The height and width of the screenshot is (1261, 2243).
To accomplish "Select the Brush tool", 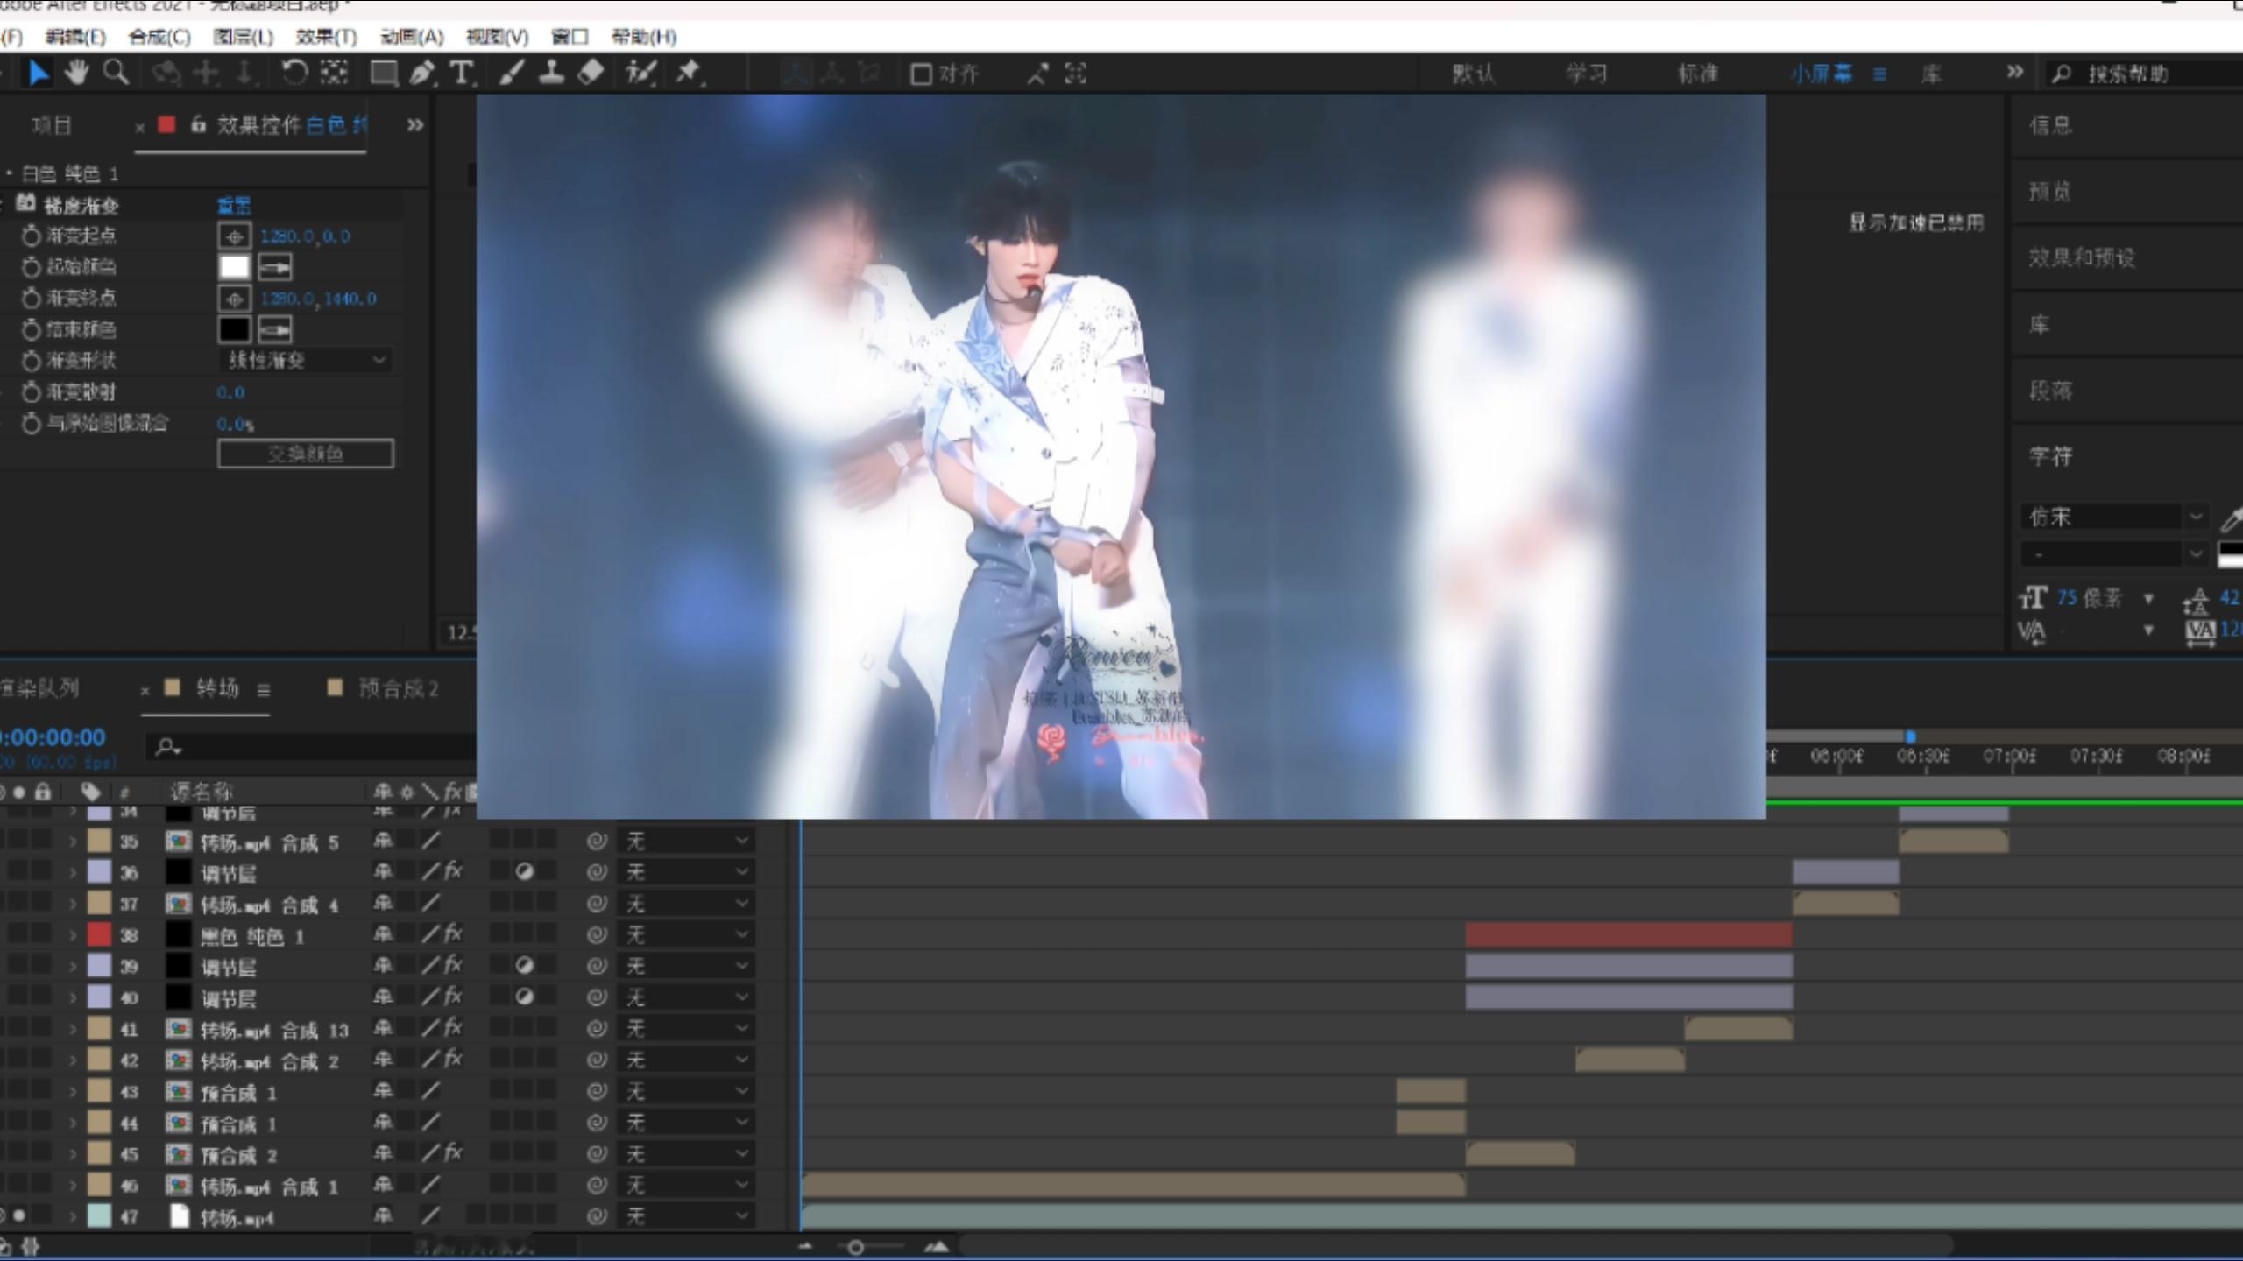I will pos(512,73).
